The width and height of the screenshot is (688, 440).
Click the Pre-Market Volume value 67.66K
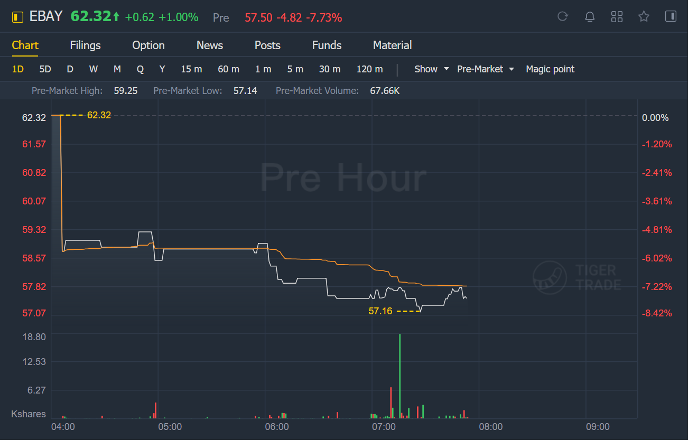(x=385, y=91)
